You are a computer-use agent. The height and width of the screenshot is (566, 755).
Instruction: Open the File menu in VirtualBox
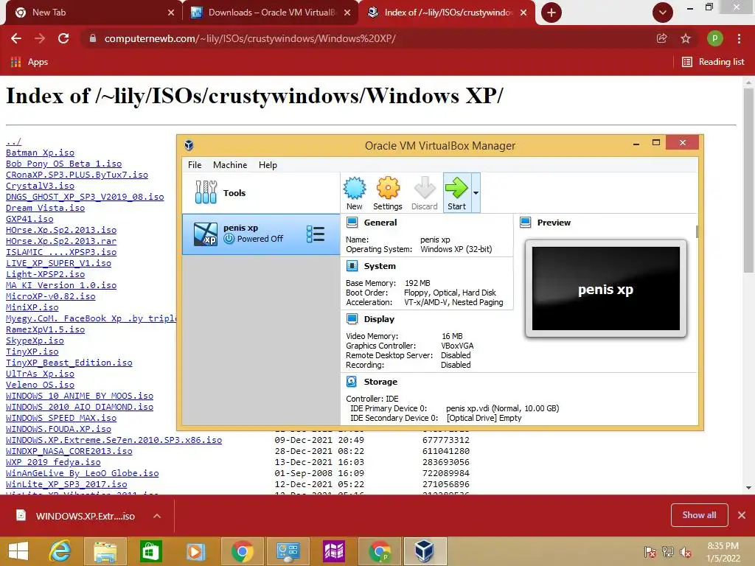pos(195,164)
